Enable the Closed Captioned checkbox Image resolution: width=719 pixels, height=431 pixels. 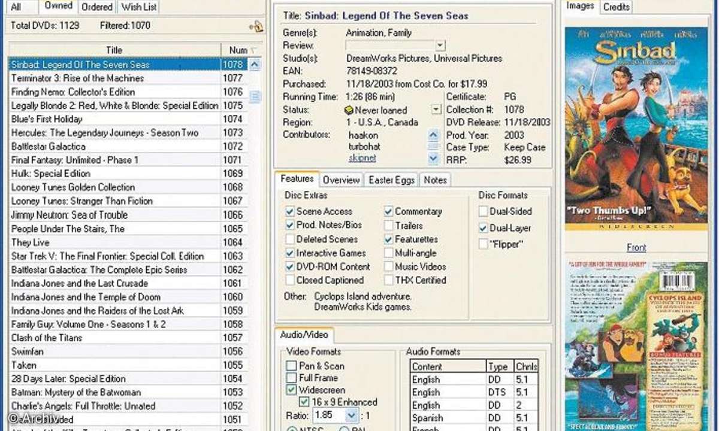[x=290, y=280]
